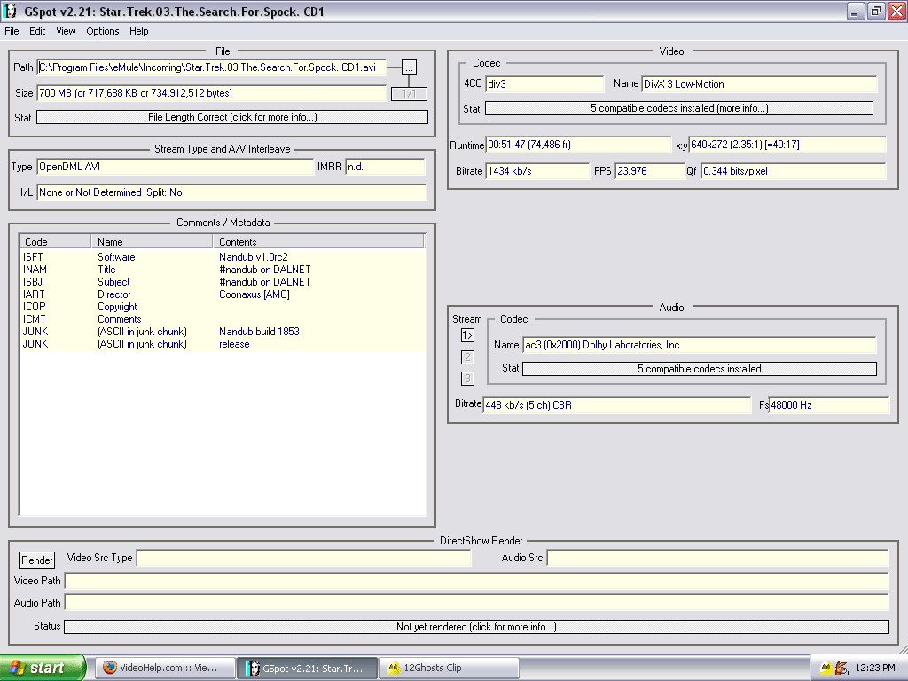Select the ICOP Copyright row

(223, 307)
